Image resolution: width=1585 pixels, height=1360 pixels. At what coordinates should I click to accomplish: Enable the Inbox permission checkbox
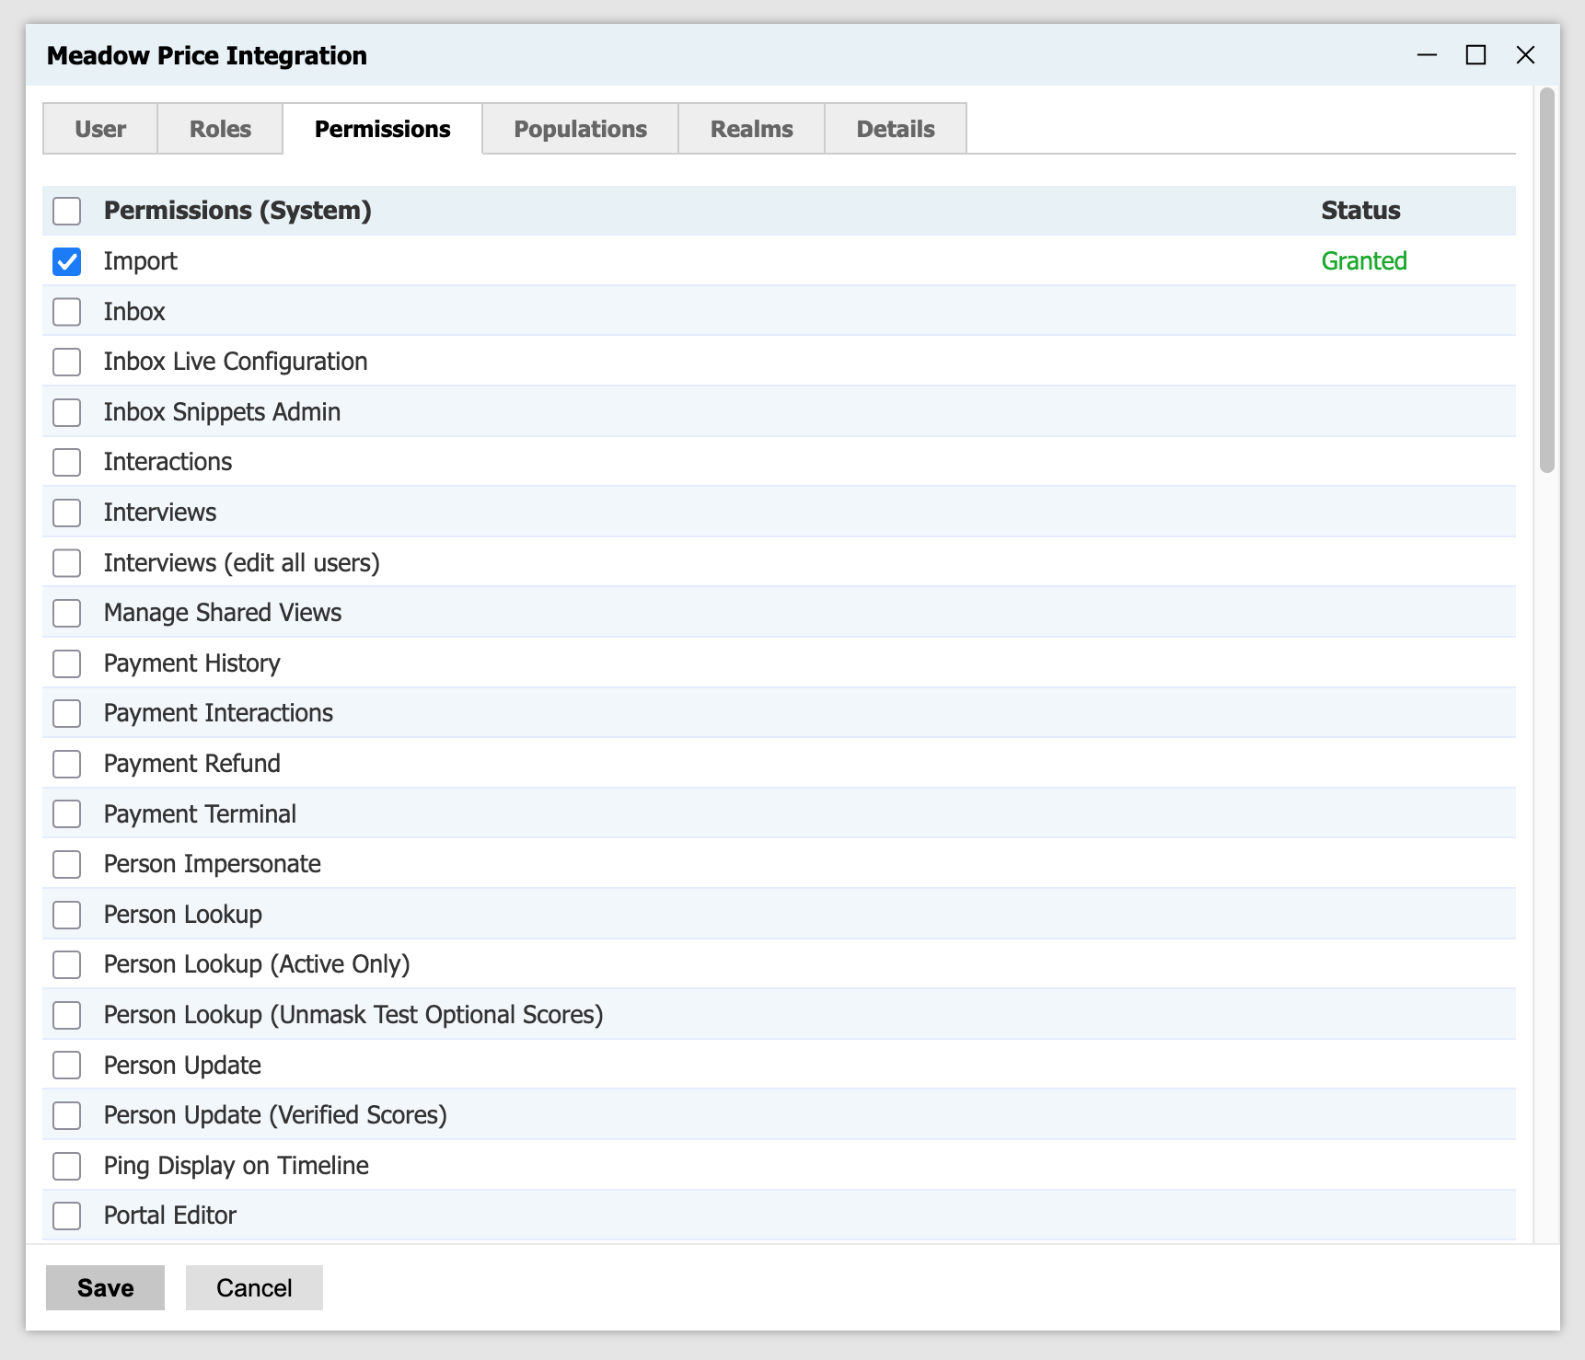pos(66,312)
